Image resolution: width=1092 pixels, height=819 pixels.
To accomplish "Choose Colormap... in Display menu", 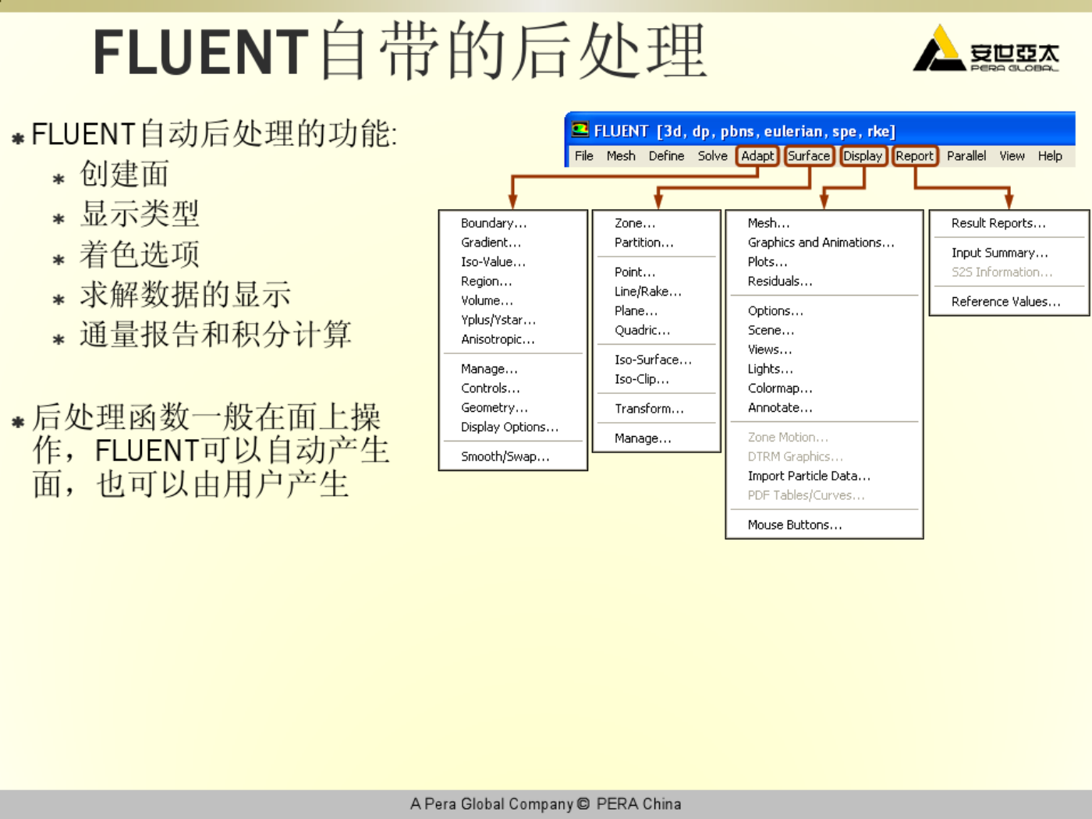I will [x=780, y=388].
